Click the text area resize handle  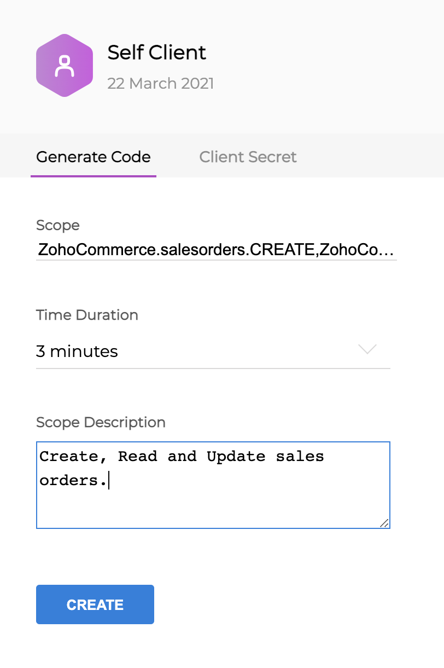coord(384,523)
